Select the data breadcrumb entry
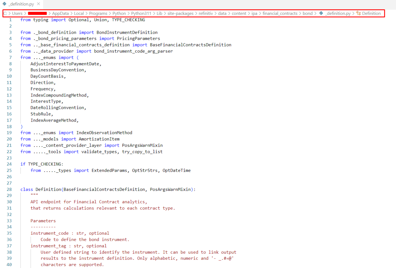Screen dimensions: 396x268 point(222,13)
